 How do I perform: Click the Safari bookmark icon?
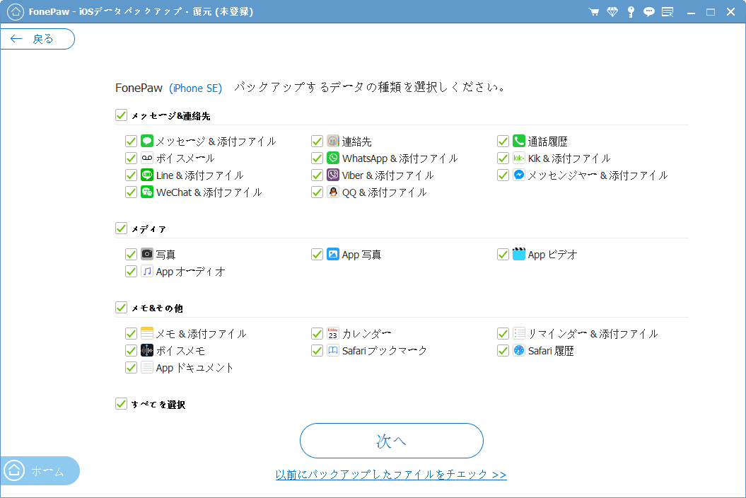tap(332, 350)
